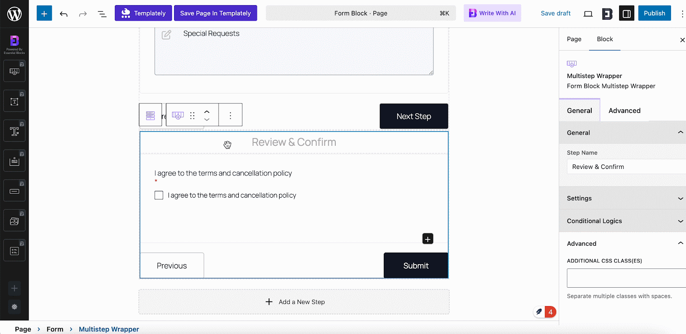This screenshot has width=686, height=334.
Task: Click the blue block inserter plus button
Action: click(x=44, y=13)
